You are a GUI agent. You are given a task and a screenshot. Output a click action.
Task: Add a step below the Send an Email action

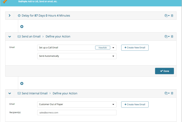(22, 83)
